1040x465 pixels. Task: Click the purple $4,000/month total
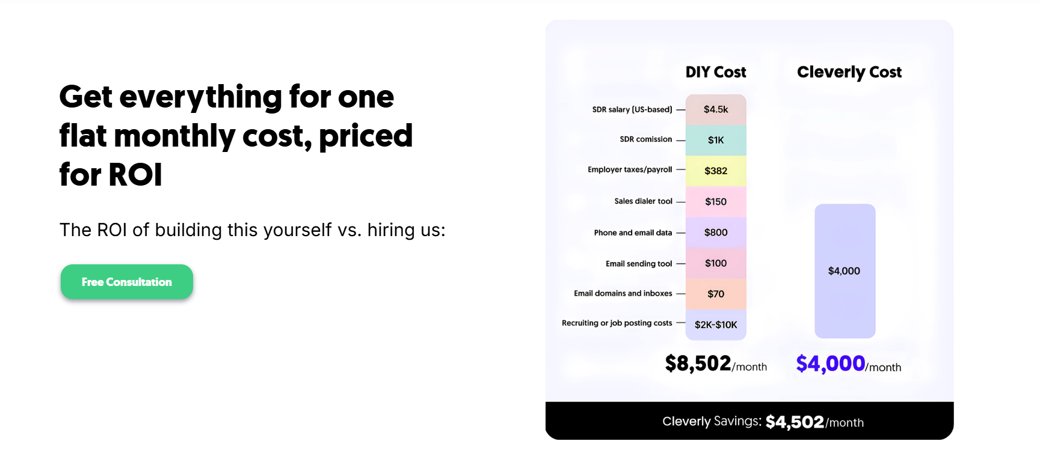point(849,364)
